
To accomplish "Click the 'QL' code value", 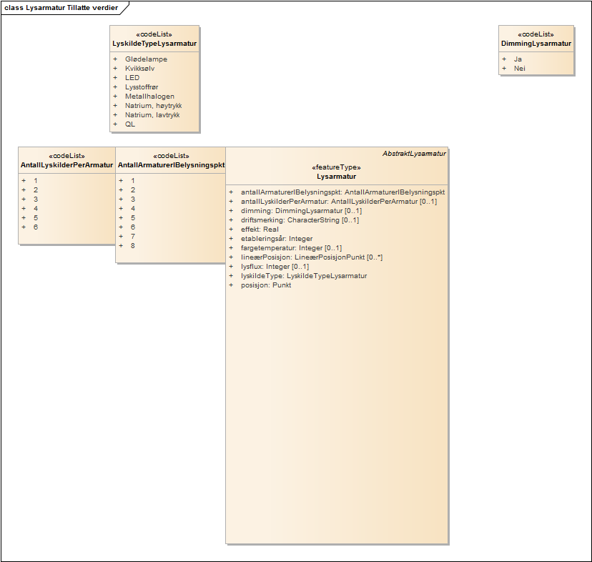I will 129,124.
